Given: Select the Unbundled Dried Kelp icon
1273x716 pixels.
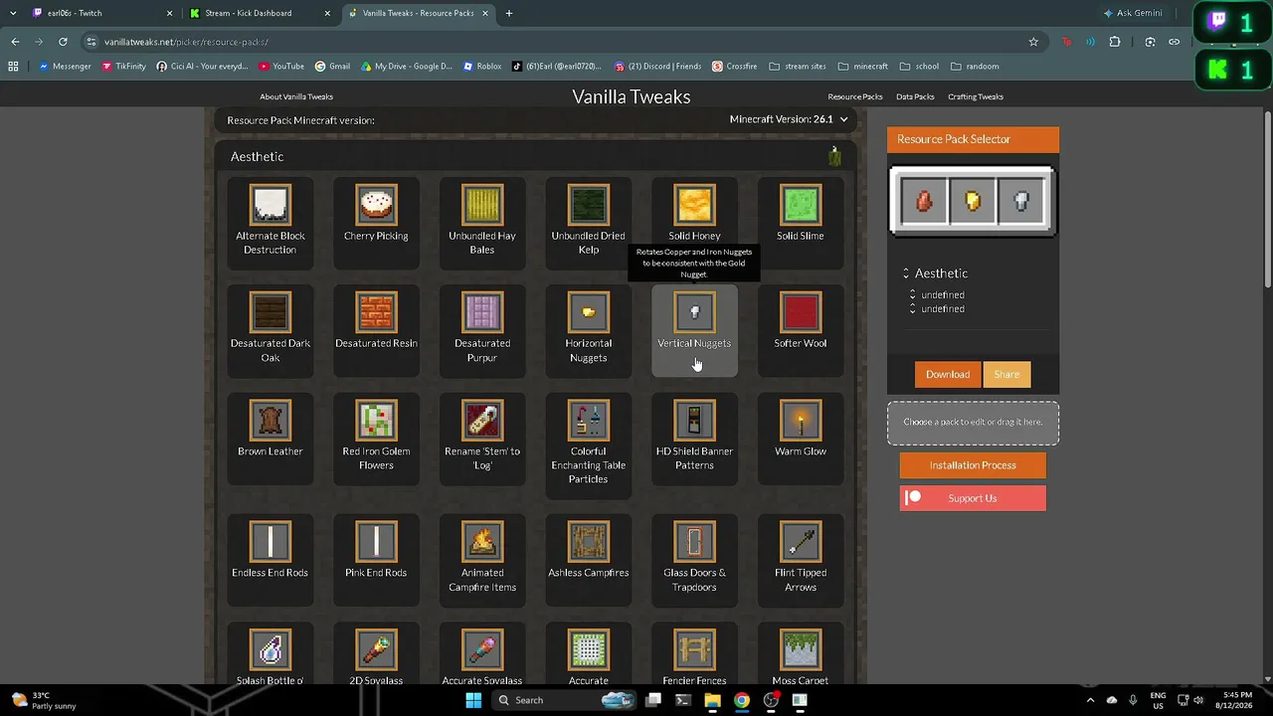Looking at the screenshot, I should pyautogui.click(x=589, y=206).
